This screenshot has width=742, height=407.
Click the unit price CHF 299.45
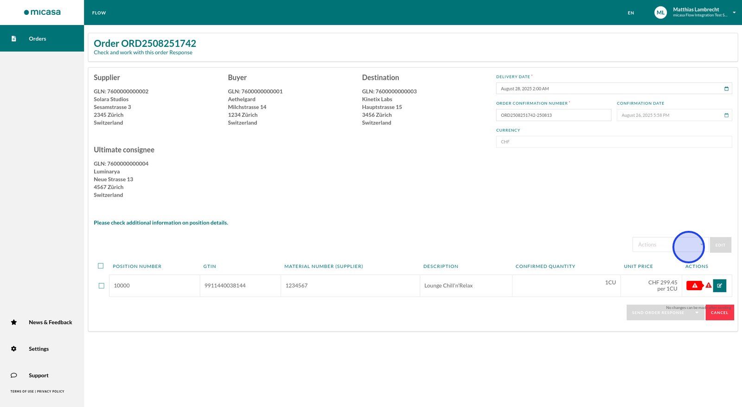click(663, 282)
